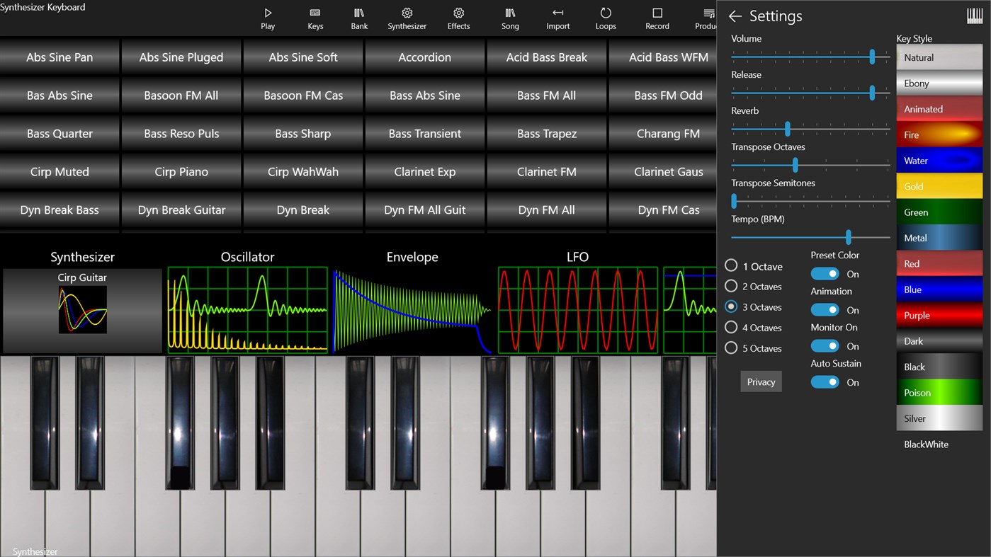Click the Song toolbar icon
The image size is (991, 557).
(x=509, y=17)
